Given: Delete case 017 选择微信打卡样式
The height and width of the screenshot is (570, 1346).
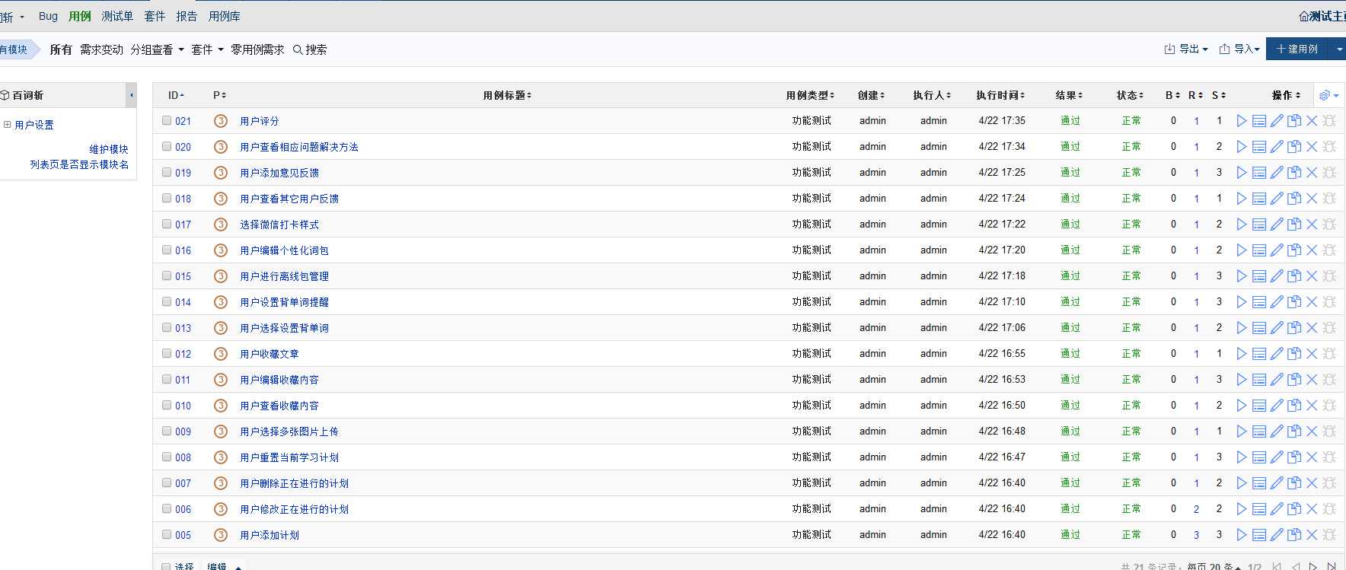Looking at the screenshot, I should tap(1312, 224).
